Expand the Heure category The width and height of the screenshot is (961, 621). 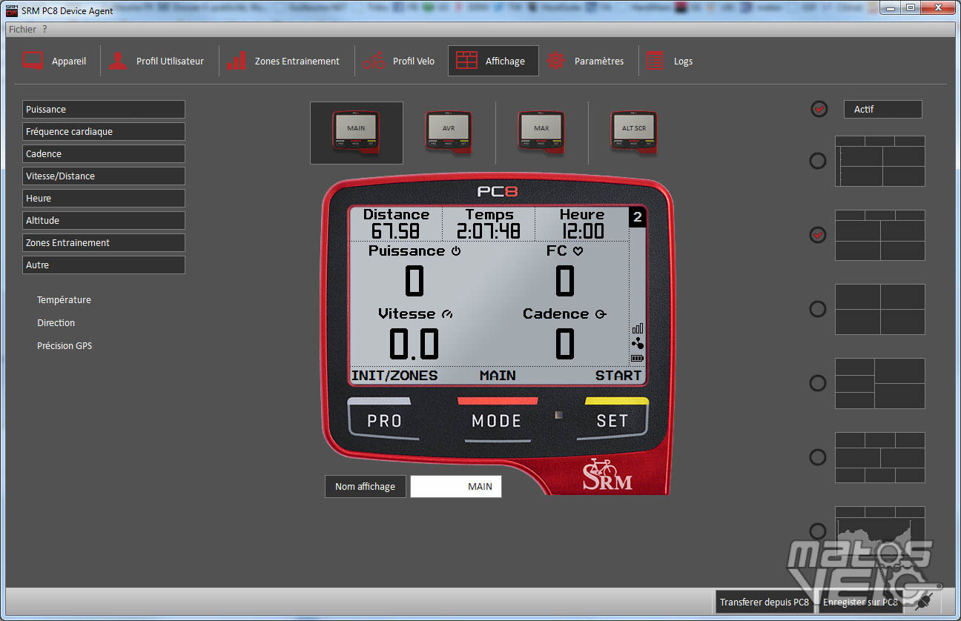pyautogui.click(x=104, y=198)
